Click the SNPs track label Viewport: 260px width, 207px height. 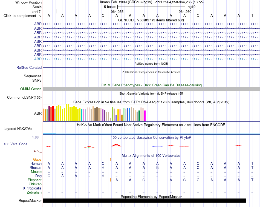37,80
